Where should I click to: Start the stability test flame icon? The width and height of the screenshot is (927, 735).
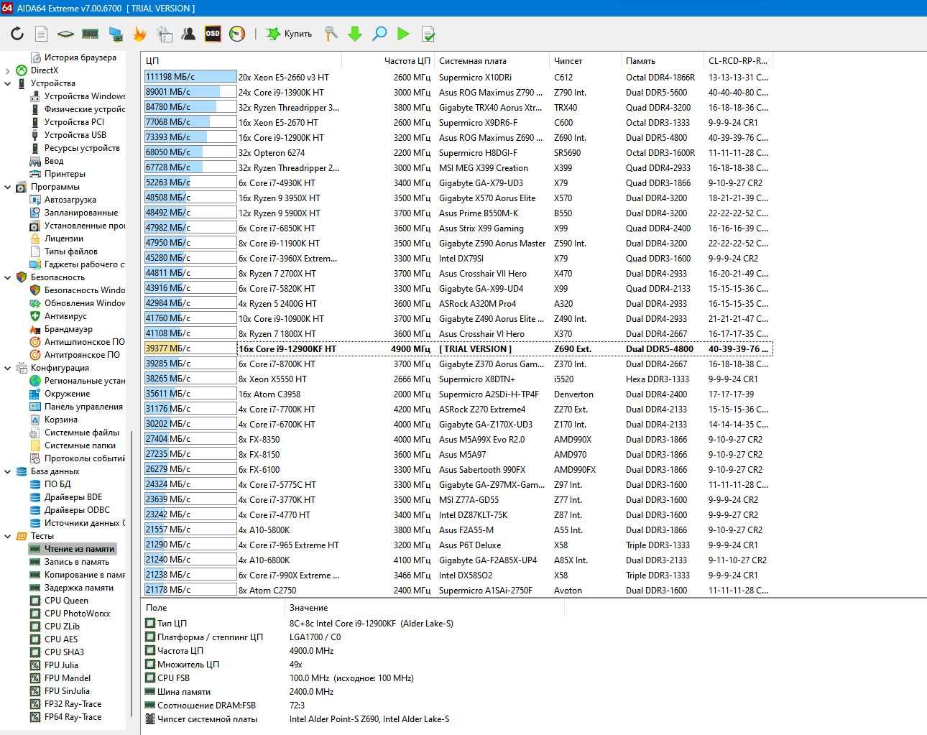pos(139,34)
